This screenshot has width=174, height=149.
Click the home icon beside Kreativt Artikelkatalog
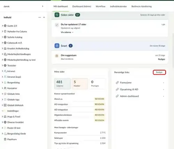(x=5, y=48)
